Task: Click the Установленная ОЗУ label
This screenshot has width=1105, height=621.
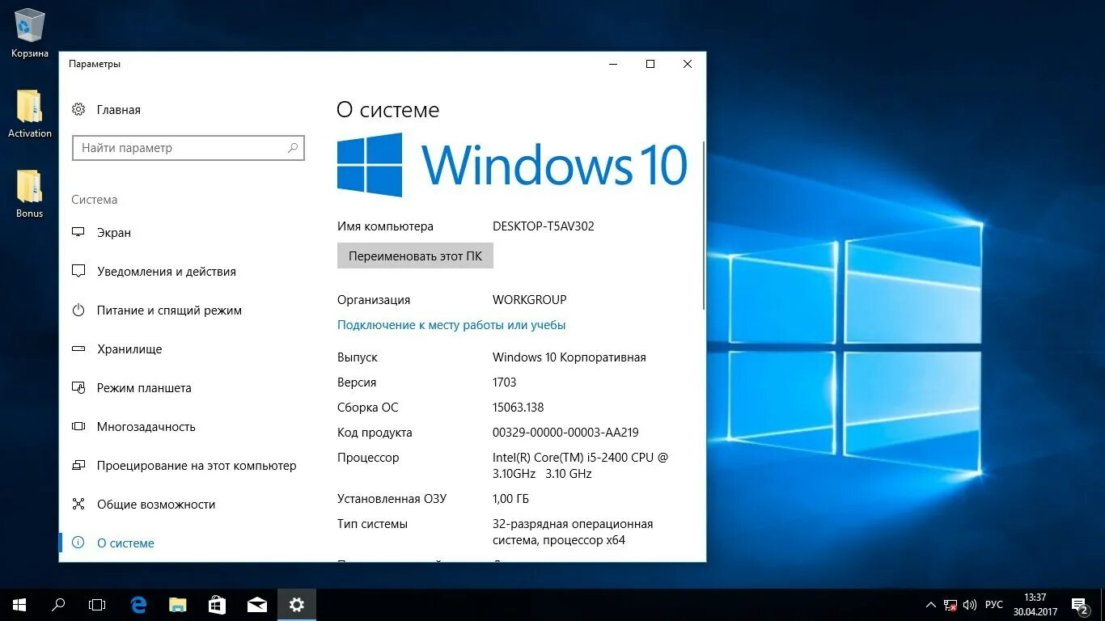Action: (x=392, y=499)
